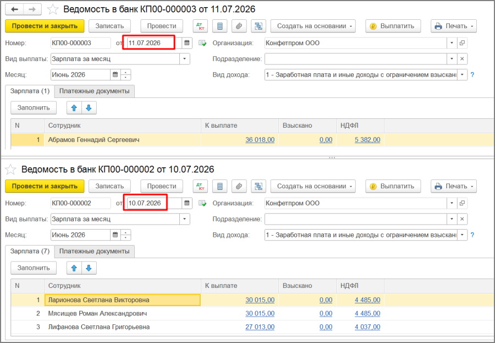The width and height of the screenshot is (495, 343).
Task: Open НДФЛ amount 4 037,00
Action: (x=367, y=327)
